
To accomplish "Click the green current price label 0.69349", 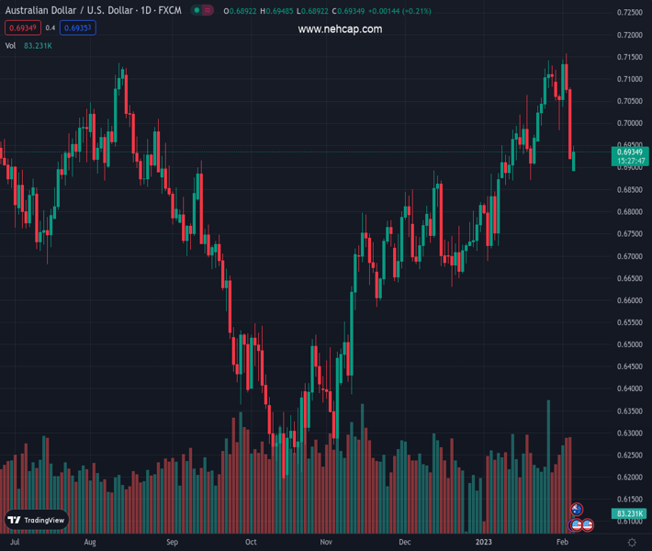I will click(x=631, y=152).
